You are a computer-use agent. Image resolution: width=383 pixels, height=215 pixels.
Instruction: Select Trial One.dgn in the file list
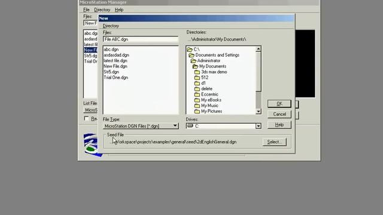click(x=115, y=78)
